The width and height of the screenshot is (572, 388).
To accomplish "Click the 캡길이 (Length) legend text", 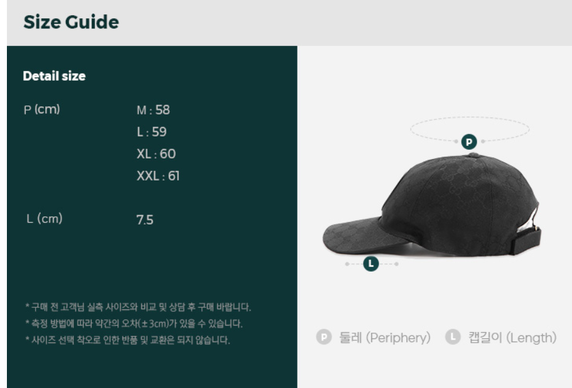I will coord(512,337).
